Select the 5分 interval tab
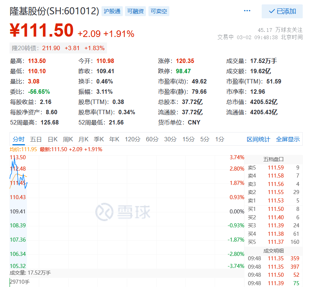This screenshot has width=313, height=287. pos(205,139)
